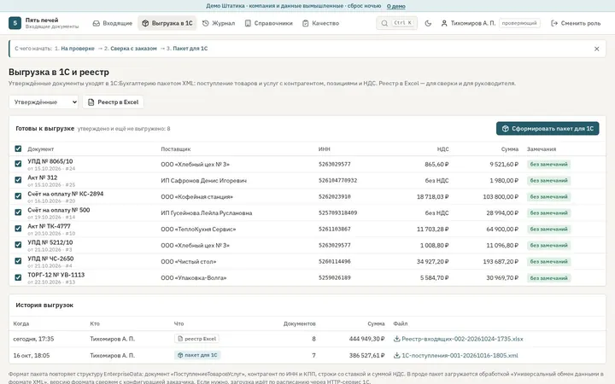Screen dimensions: 615x384
Task: Uncheck УПД № 5212/10 row checkbox
Action: point(18,245)
